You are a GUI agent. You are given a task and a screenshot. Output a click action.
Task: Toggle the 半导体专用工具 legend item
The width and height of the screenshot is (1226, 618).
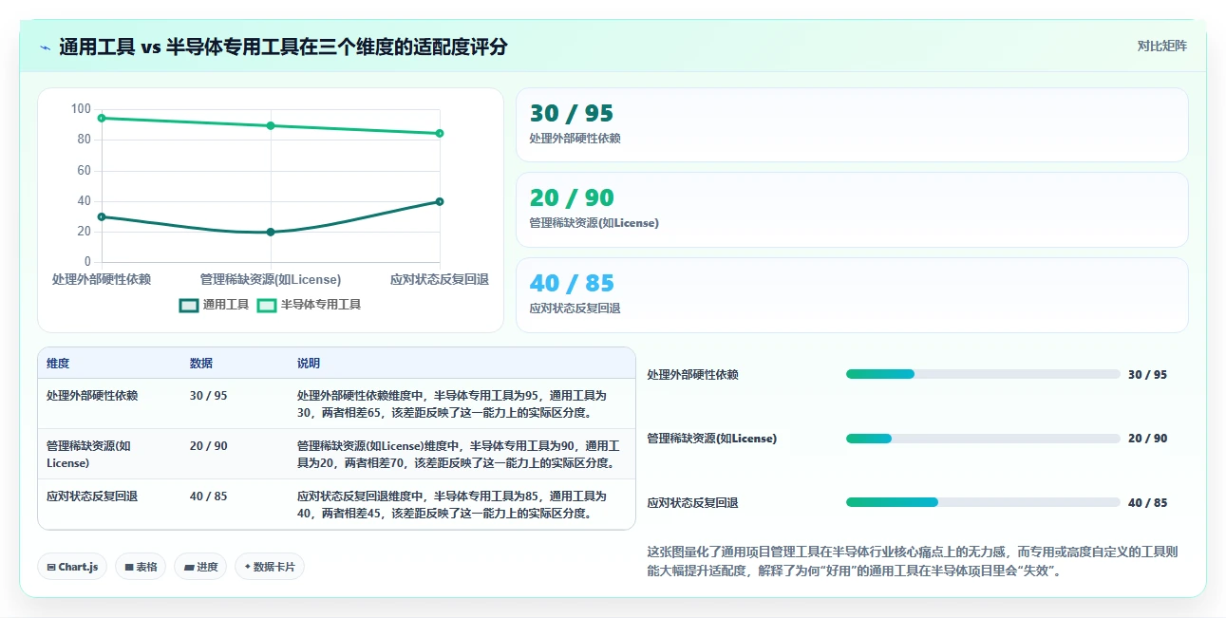310,305
